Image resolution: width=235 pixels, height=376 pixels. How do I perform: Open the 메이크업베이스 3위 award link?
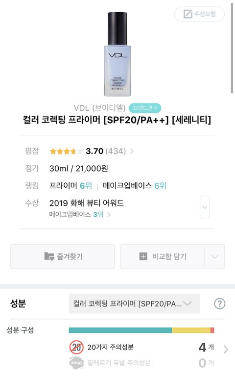pyautogui.click(x=80, y=214)
